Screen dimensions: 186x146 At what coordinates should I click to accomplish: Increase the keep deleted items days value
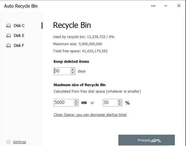(73, 70)
